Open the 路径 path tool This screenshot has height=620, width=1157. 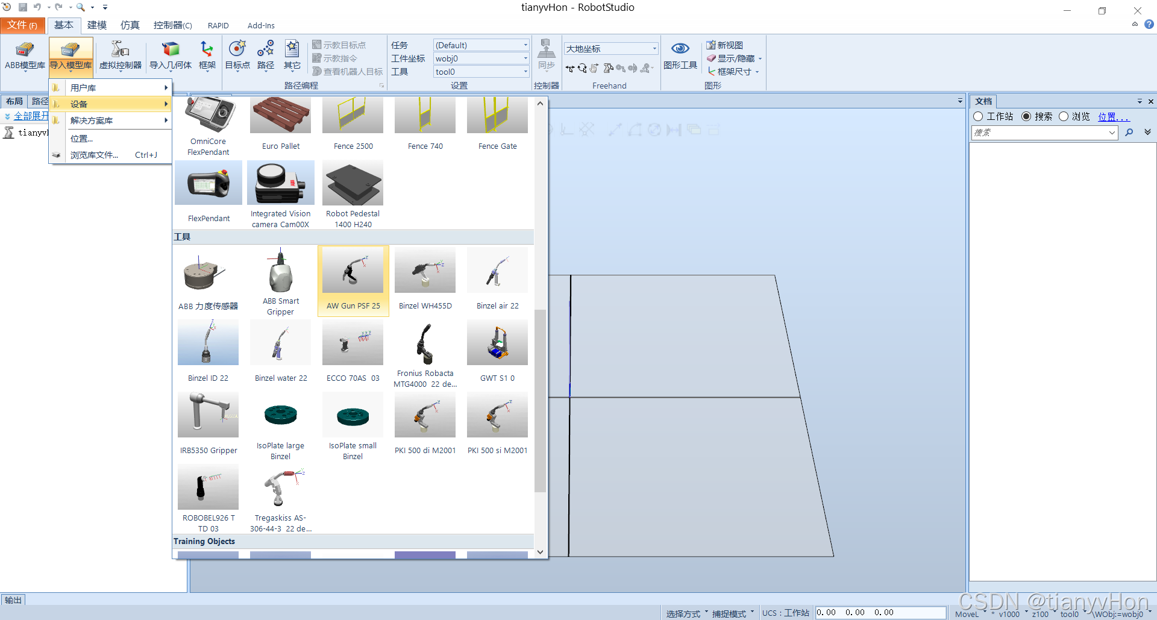click(265, 56)
